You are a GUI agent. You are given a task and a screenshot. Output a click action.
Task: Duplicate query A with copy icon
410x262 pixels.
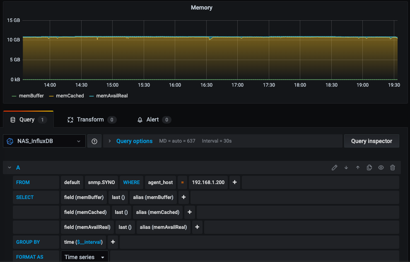pos(369,167)
